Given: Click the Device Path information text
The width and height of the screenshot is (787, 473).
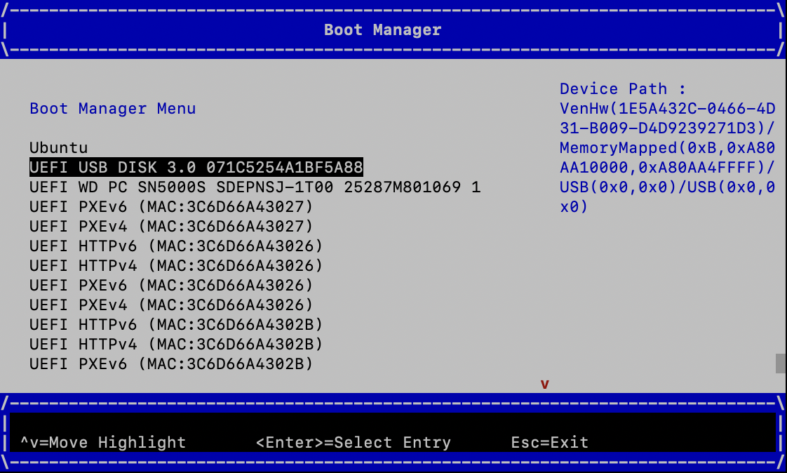Looking at the screenshot, I should coord(666,147).
